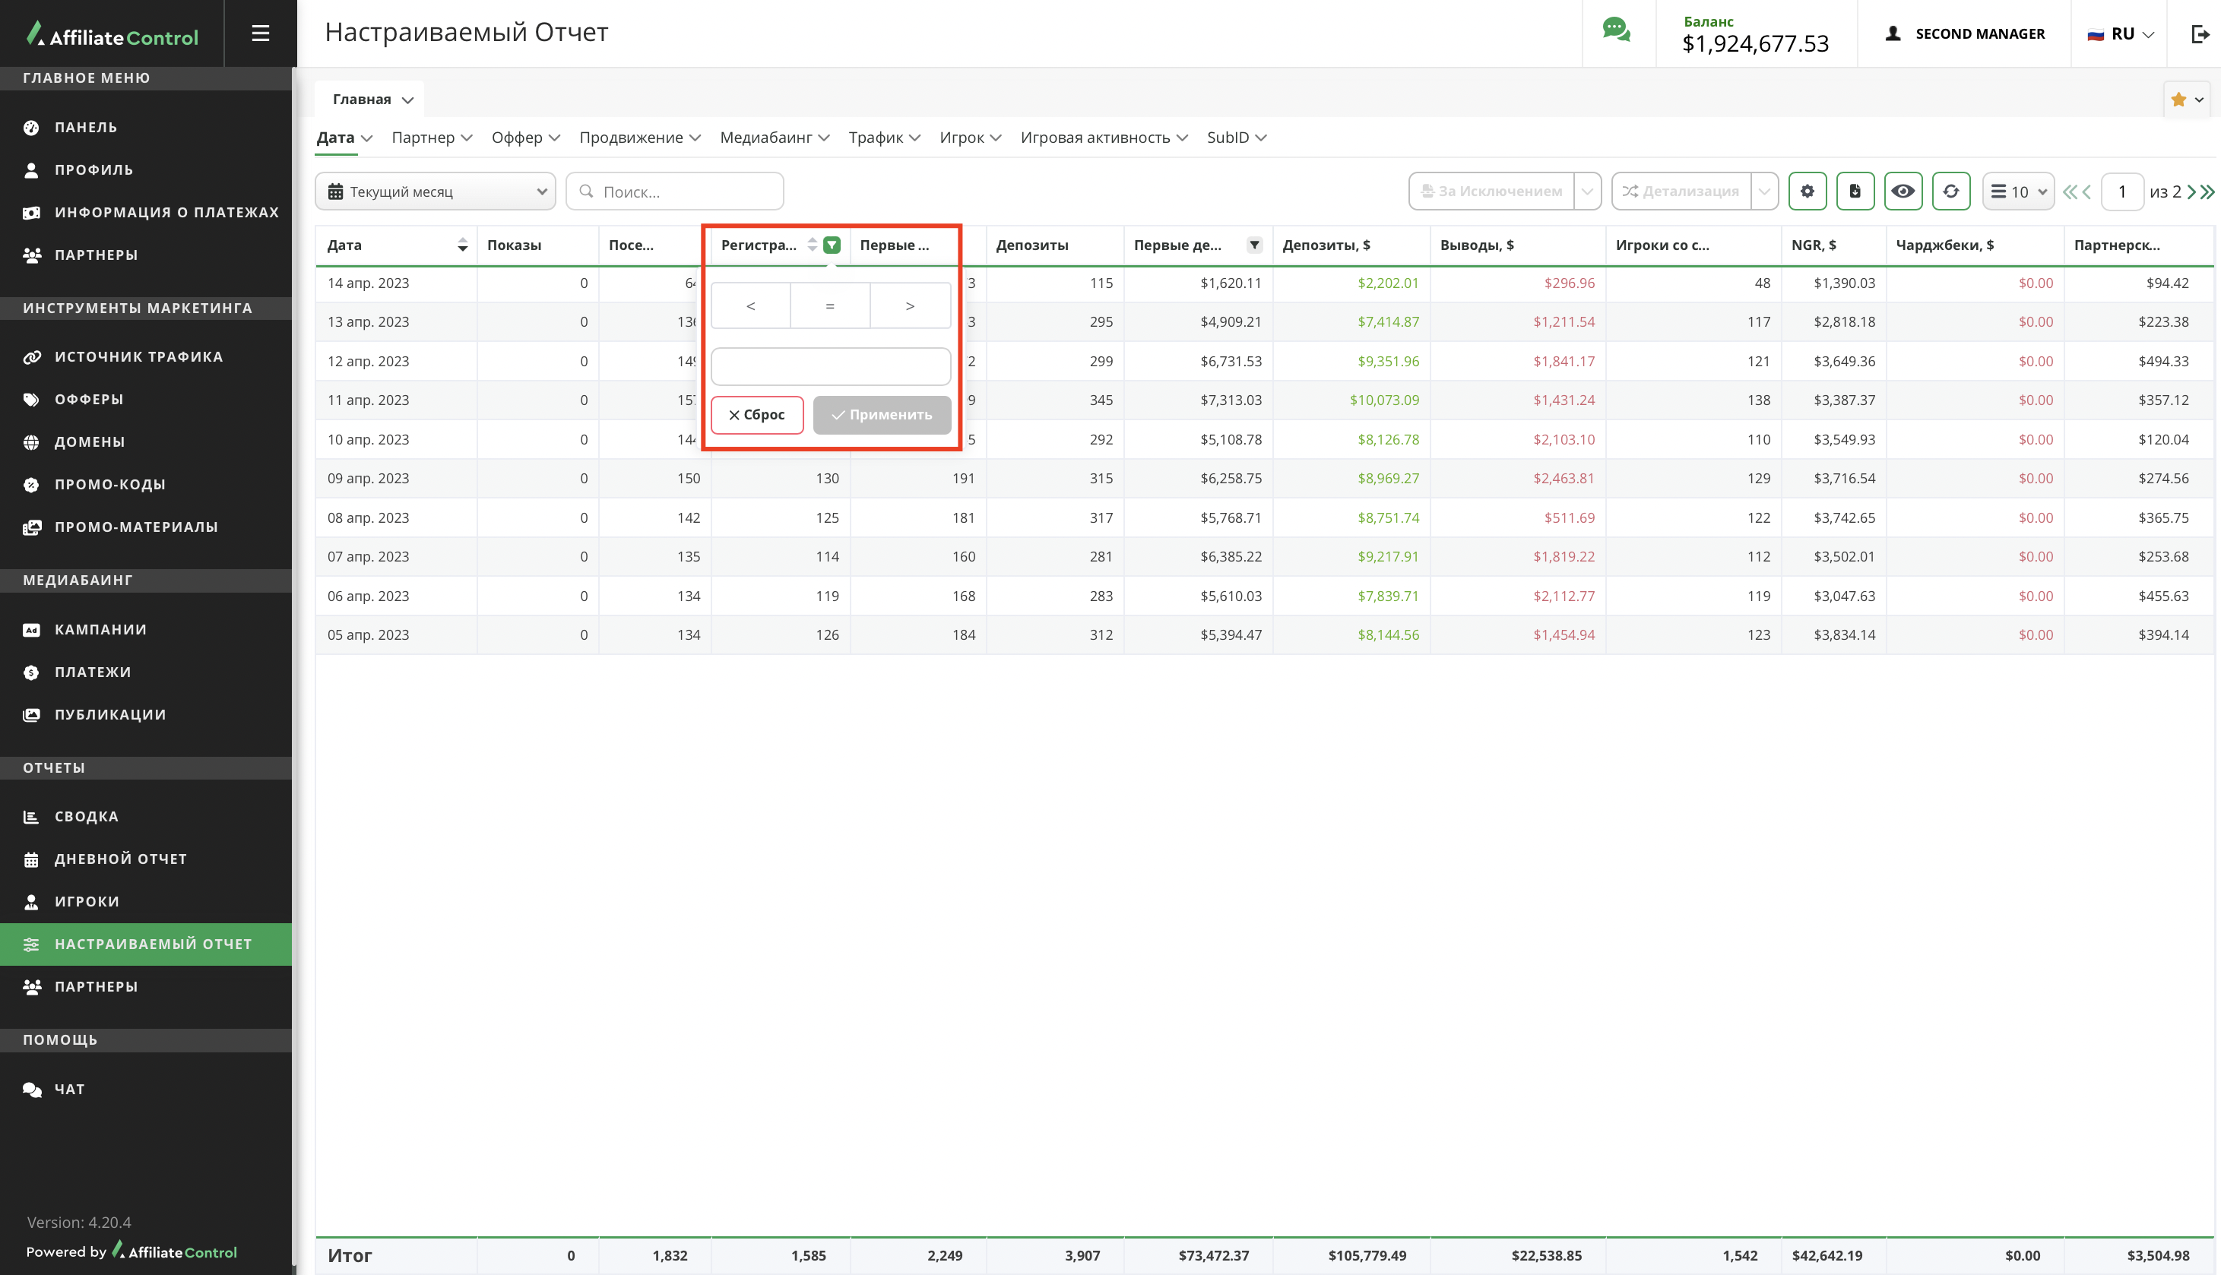Select the greater-than filter operator
Viewport: 2221px width, 1275px height.
coord(910,305)
